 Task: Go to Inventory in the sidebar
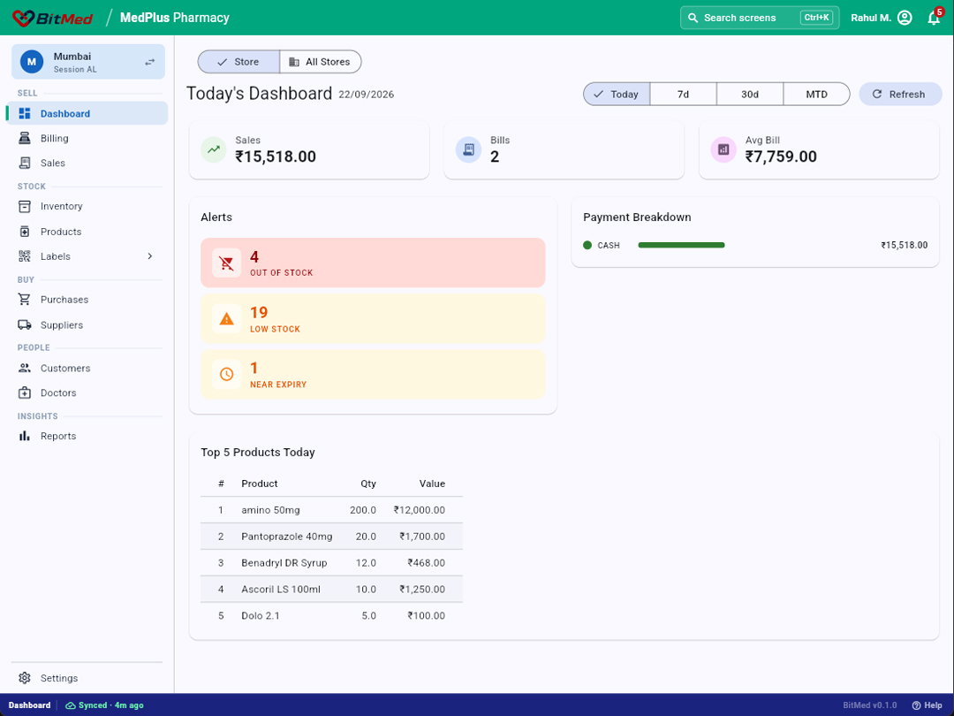87,206
